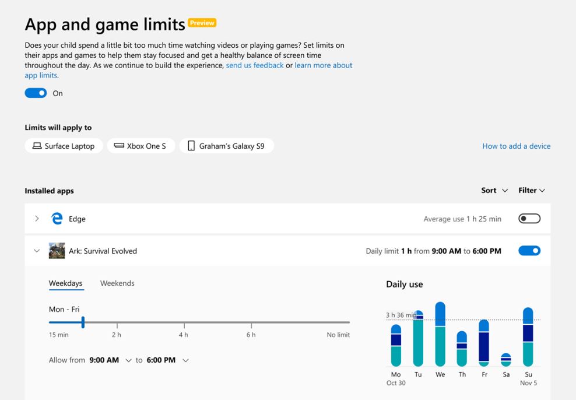Enable the limit toggle for Edge

coord(529,219)
